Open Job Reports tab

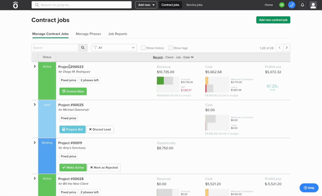click(x=118, y=34)
